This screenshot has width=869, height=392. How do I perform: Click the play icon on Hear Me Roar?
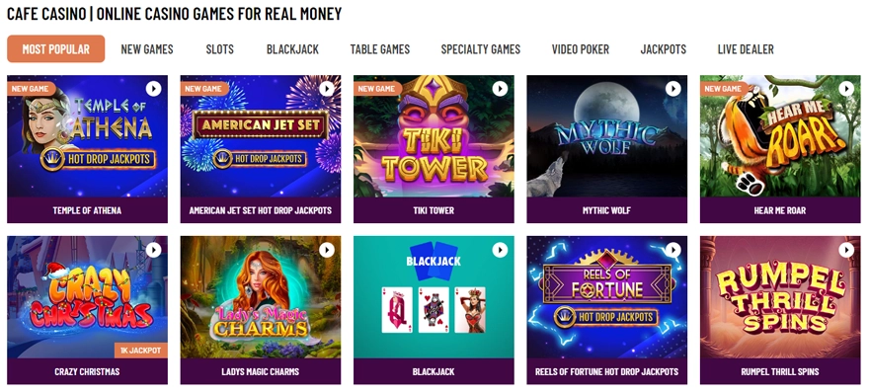pos(846,89)
